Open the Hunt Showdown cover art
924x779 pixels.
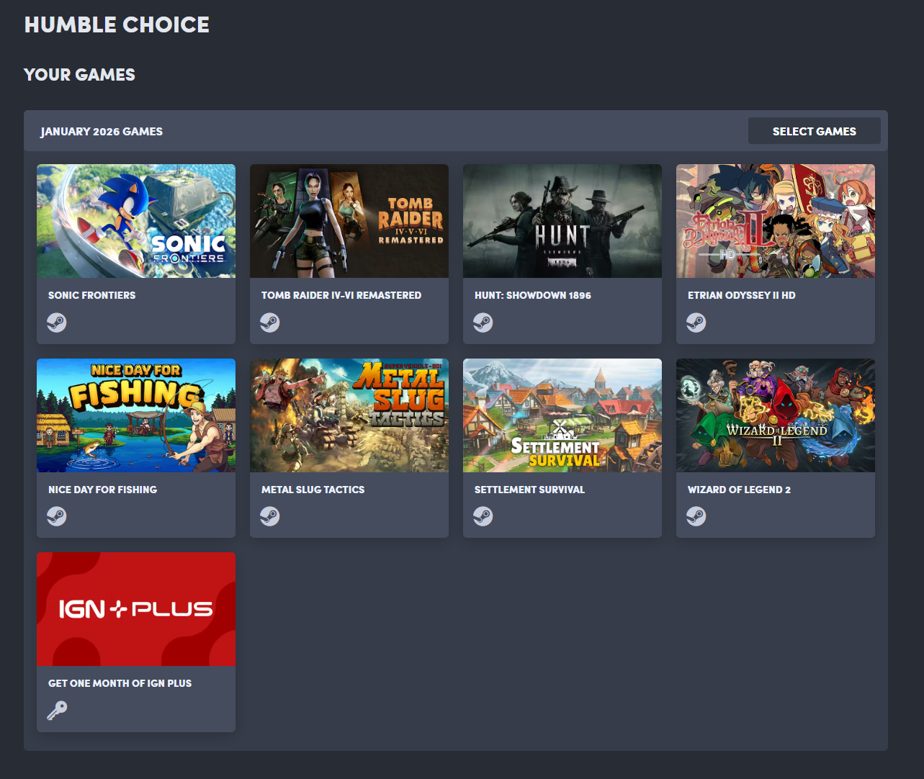pyautogui.click(x=562, y=221)
